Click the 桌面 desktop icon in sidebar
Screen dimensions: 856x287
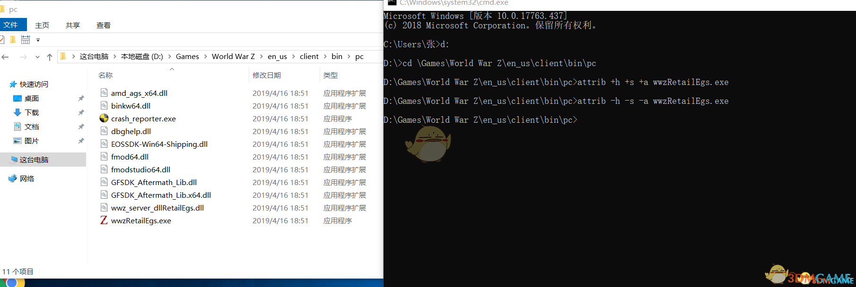(17, 98)
